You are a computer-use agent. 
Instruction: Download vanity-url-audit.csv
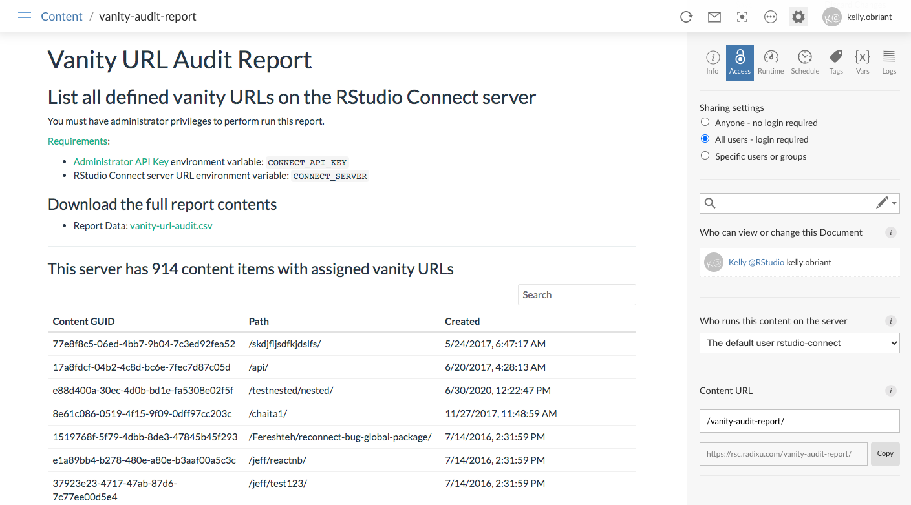tap(171, 226)
